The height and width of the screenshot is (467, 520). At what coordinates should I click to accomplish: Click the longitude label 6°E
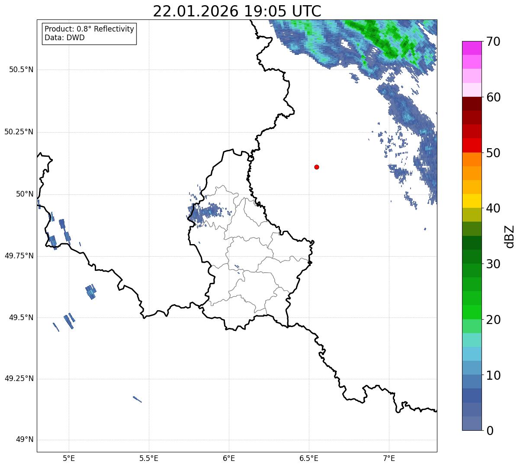[x=229, y=458]
